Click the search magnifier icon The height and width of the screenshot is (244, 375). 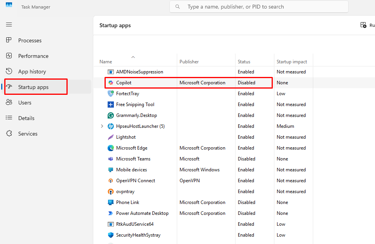[177, 7]
